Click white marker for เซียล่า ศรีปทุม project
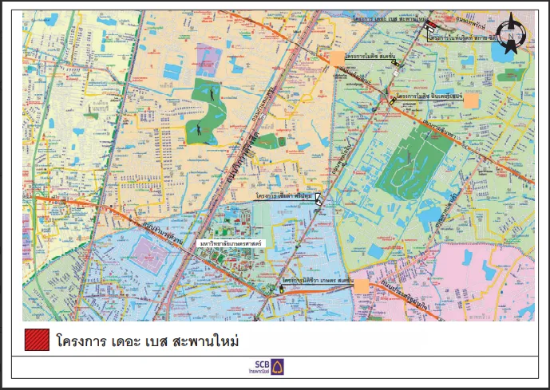The height and width of the screenshot is (390, 550). (x=319, y=199)
